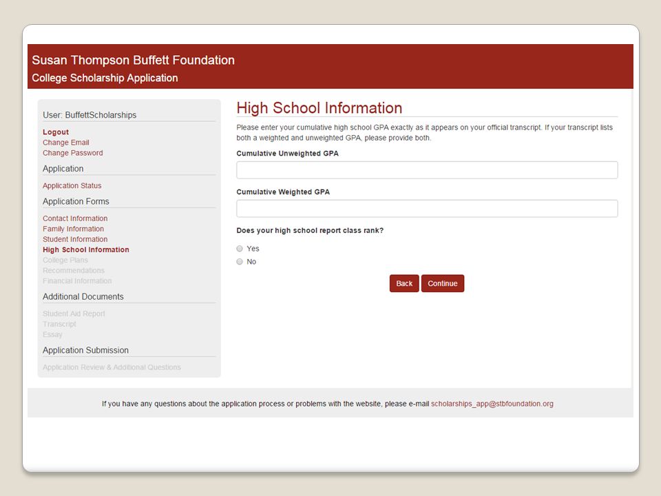The height and width of the screenshot is (496, 661).
Task: Open the Change Password link
Action: pyautogui.click(x=72, y=153)
